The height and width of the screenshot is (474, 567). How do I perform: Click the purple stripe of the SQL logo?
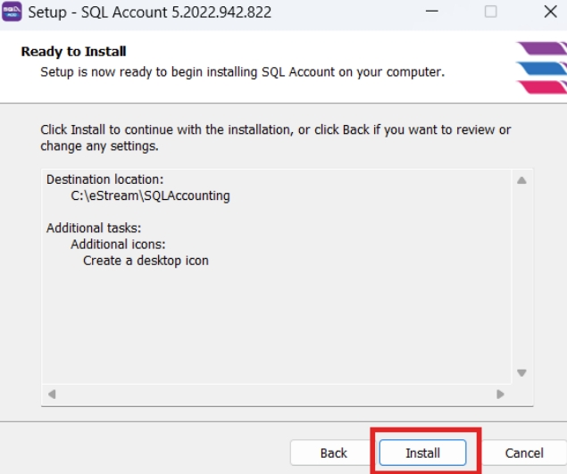point(540,49)
